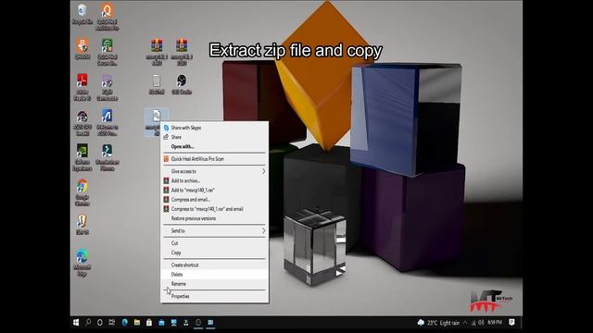Select the selected msvcp140 file icon

point(153,121)
